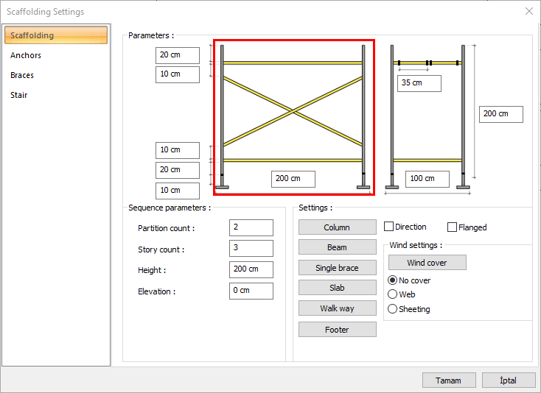Open Column settings
The height and width of the screenshot is (393, 541).
tap(337, 227)
